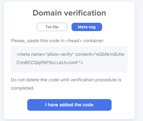The width and height of the screenshot is (143, 121).
Task: Select the Meta-tag verification tab
Action: (87, 27)
